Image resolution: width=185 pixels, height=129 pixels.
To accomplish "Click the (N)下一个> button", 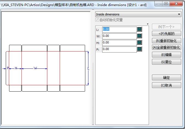I will 166,27.
